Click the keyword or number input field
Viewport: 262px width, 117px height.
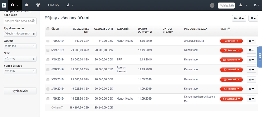[19, 21]
